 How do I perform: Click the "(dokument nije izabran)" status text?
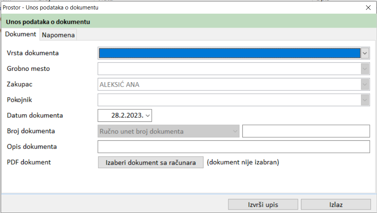point(243,162)
